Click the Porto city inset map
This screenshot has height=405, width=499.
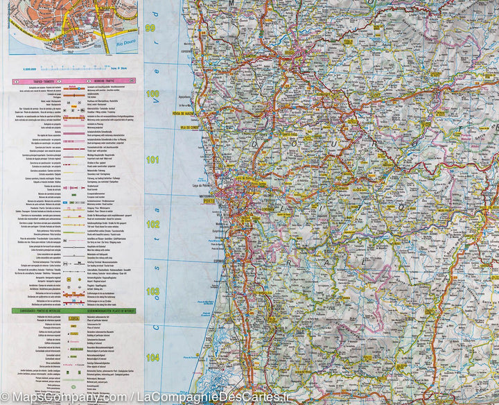click(73, 27)
